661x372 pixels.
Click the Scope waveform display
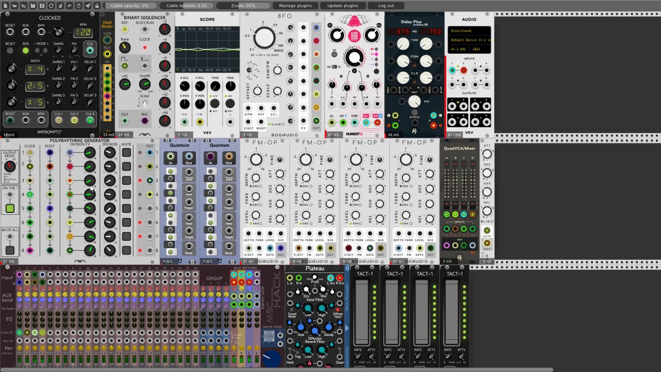(207, 50)
